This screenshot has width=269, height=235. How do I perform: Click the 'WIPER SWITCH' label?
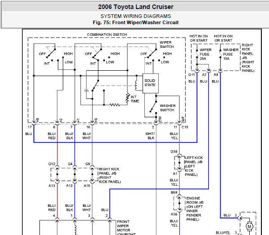click(x=167, y=44)
